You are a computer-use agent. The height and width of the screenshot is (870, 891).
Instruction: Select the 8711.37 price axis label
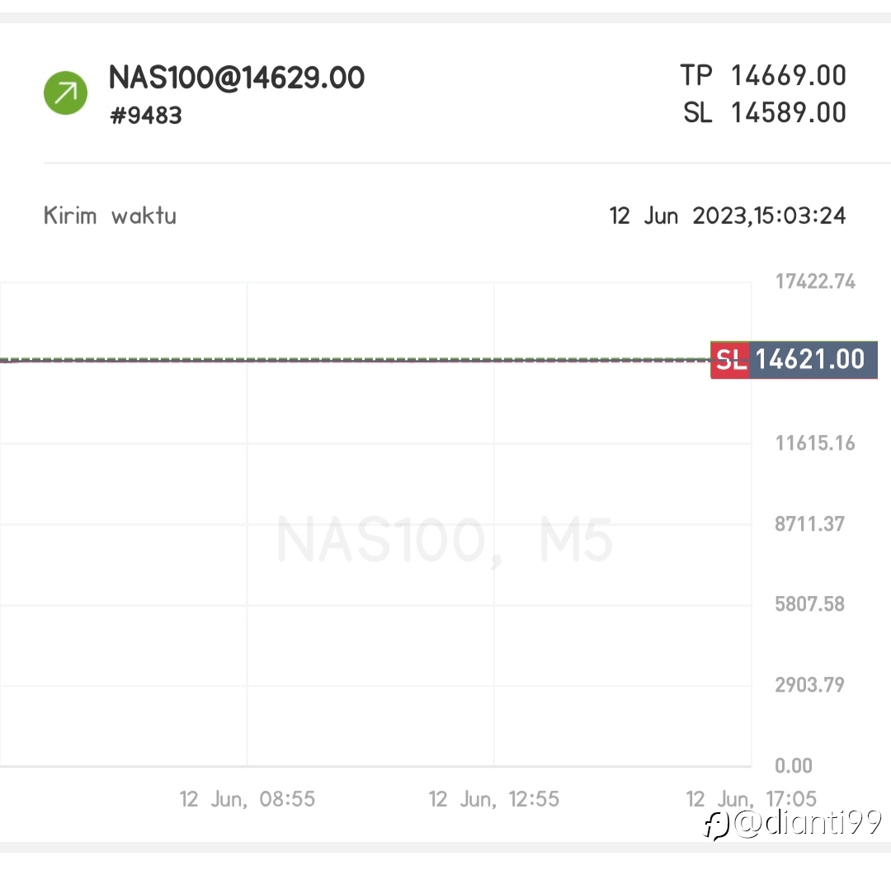[x=810, y=523]
